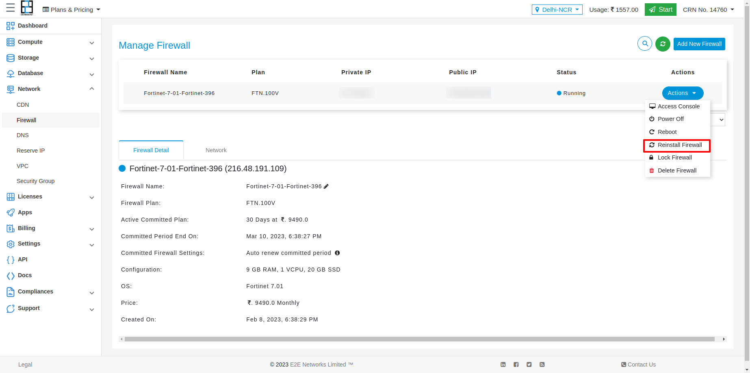Click the running status dot beside firewall title
The image size is (750, 373).
pos(122,168)
